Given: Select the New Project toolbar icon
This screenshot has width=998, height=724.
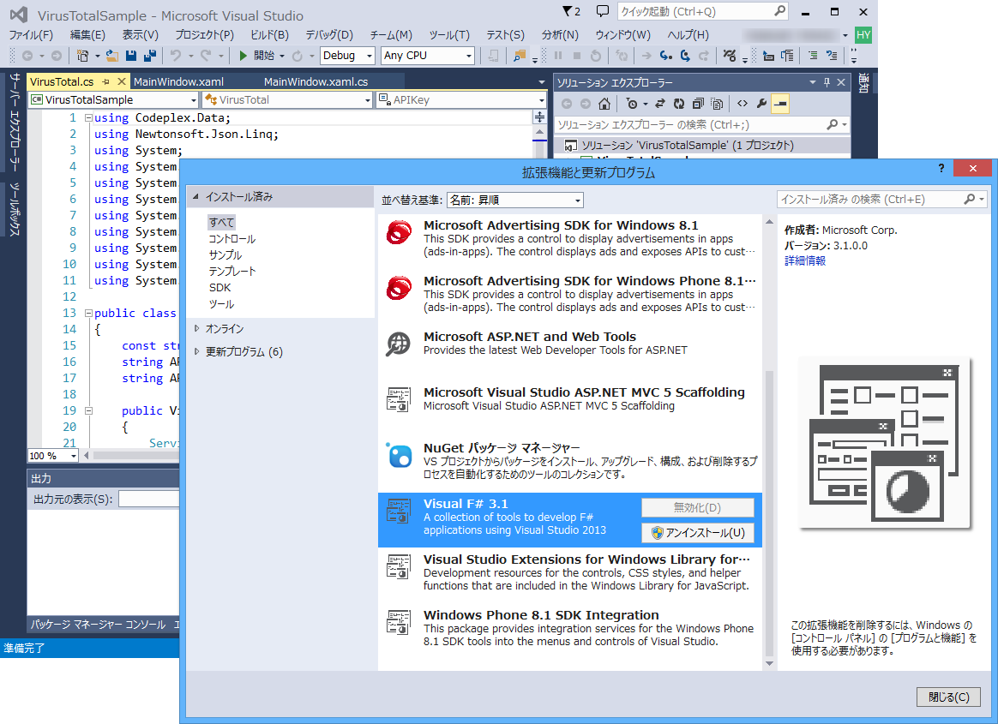Looking at the screenshot, I should [x=83, y=56].
